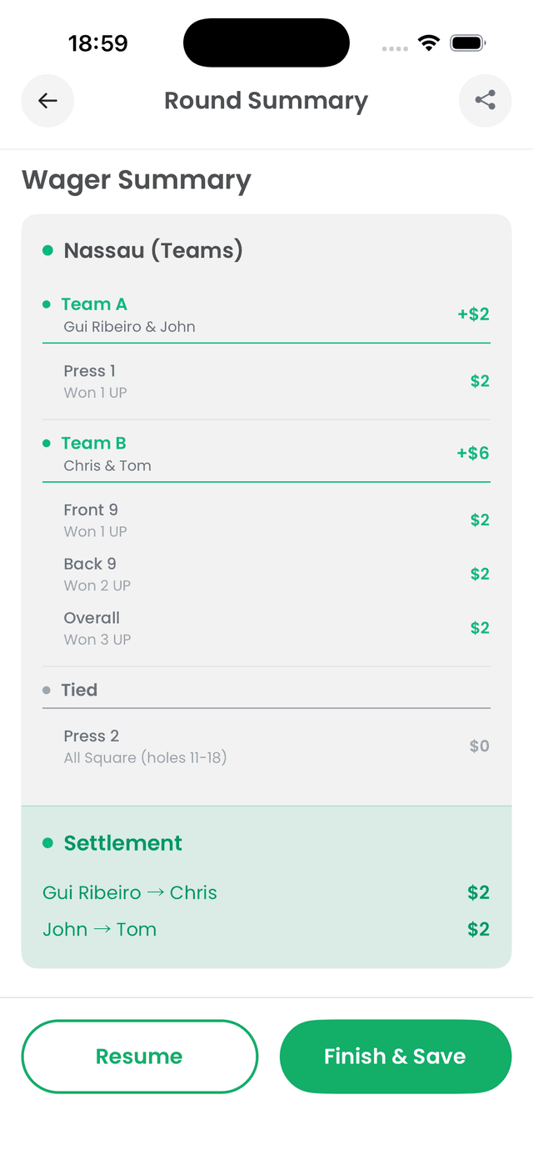Tap the dot next to Settlement
The width and height of the screenshot is (533, 1160).
pyautogui.click(x=49, y=843)
